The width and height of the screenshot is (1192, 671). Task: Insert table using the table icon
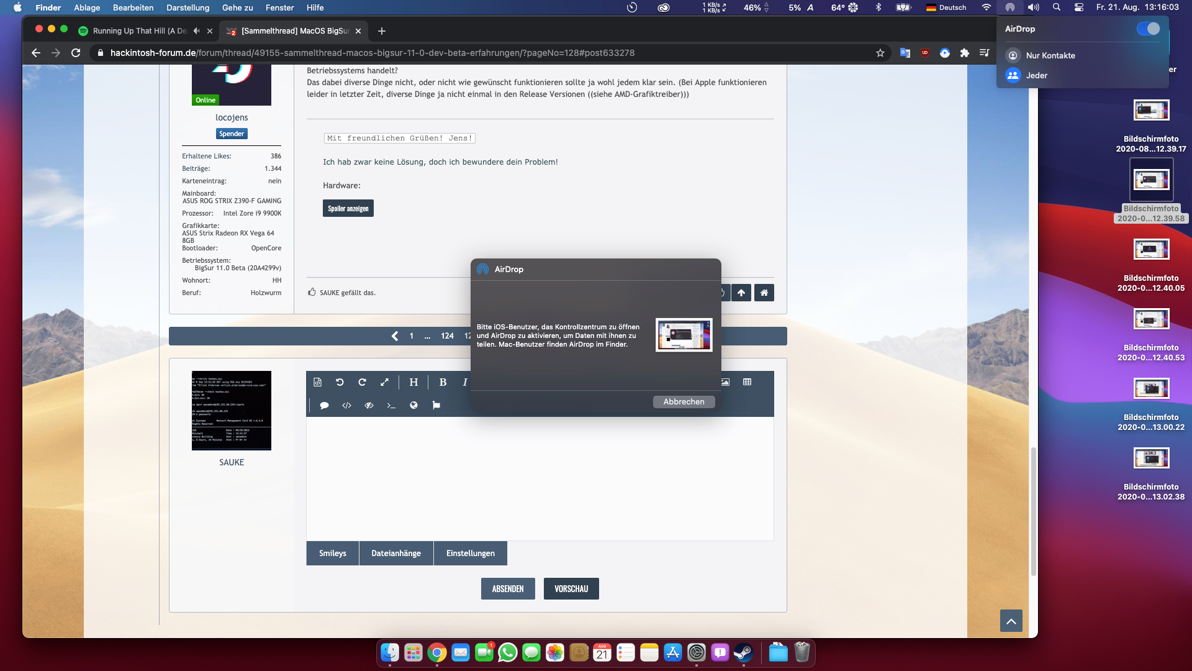[747, 382]
